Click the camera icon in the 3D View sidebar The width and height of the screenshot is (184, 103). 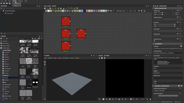tap(45, 62)
